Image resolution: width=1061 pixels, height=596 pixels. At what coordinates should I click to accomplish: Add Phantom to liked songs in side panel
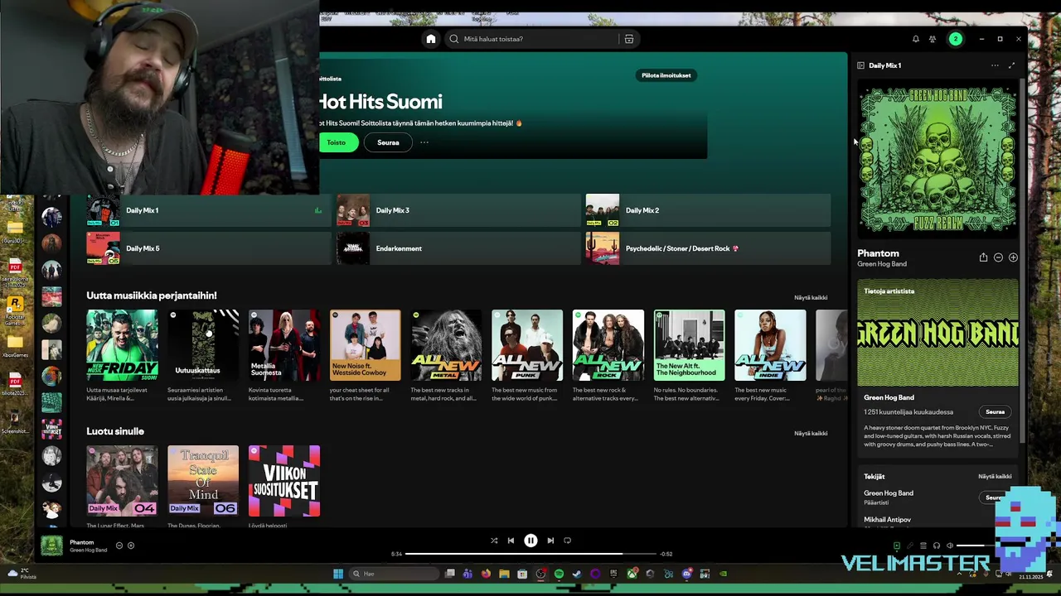pyautogui.click(x=1013, y=257)
